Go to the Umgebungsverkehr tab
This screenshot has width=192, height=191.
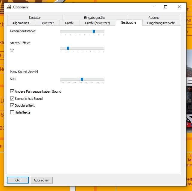coord(161,23)
